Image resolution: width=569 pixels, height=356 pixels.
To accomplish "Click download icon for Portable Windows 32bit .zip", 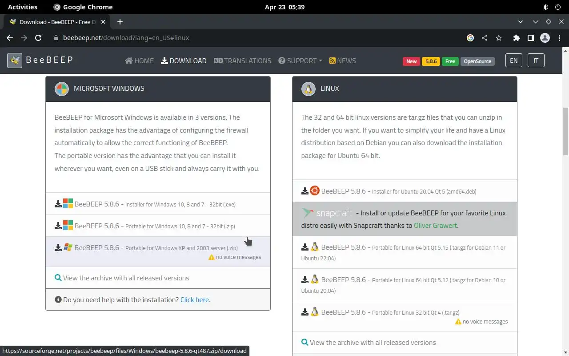I will coord(58,226).
